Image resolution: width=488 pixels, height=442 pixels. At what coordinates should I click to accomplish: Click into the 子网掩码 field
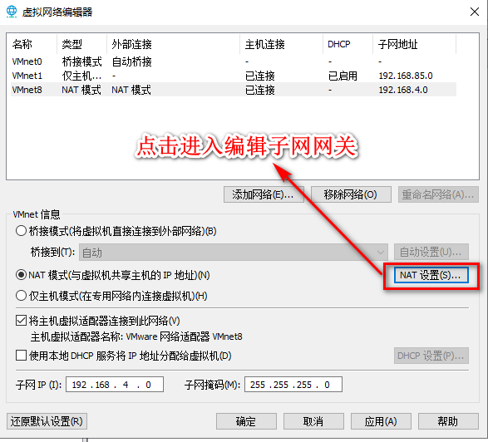(x=293, y=385)
